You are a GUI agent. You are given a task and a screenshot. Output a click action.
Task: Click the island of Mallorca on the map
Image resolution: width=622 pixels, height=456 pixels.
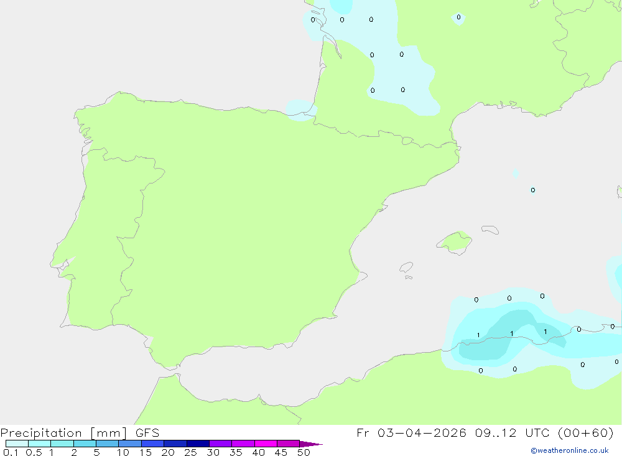tap(455, 242)
